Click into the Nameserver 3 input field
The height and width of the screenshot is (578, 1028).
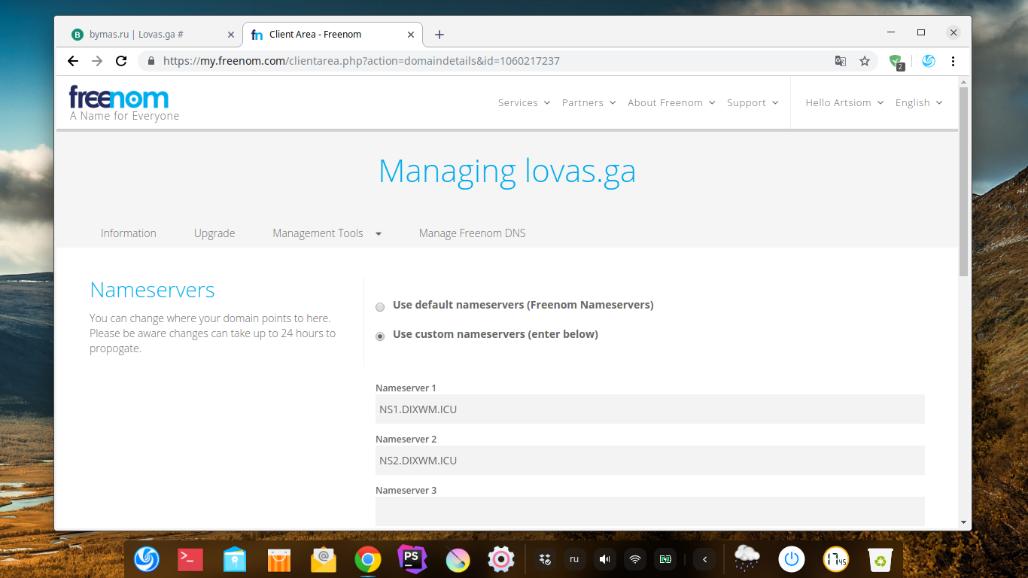click(x=649, y=511)
